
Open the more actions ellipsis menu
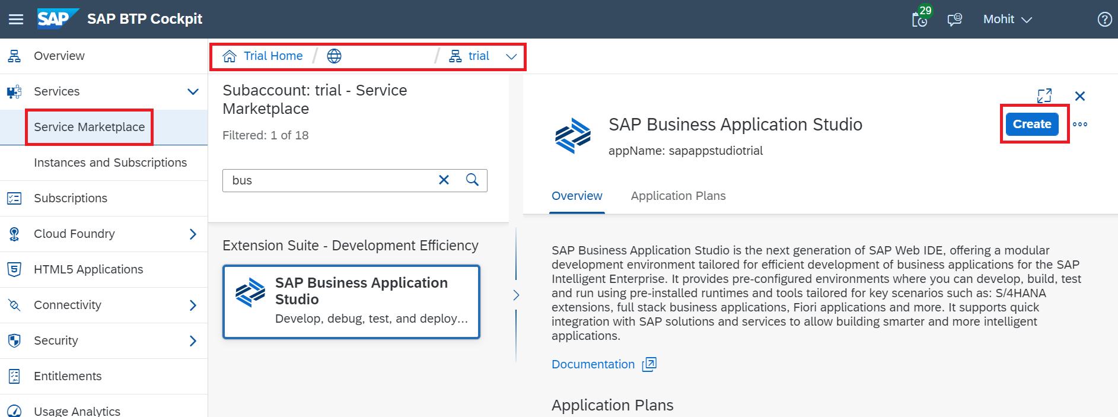[x=1080, y=124]
